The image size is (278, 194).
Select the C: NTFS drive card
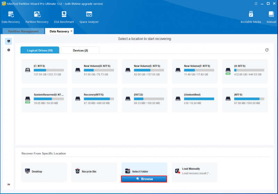pos(44,71)
